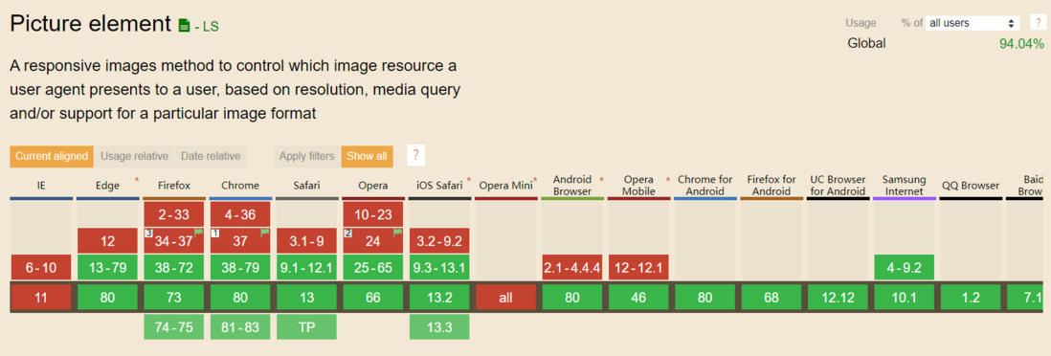The height and width of the screenshot is (356, 1051).
Task: Click the Samsung Internet column header
Action: pos(904,186)
